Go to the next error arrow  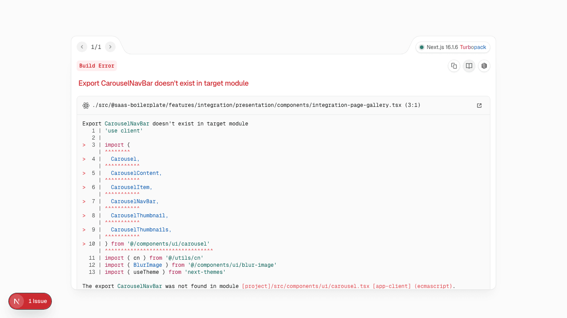pos(110,47)
